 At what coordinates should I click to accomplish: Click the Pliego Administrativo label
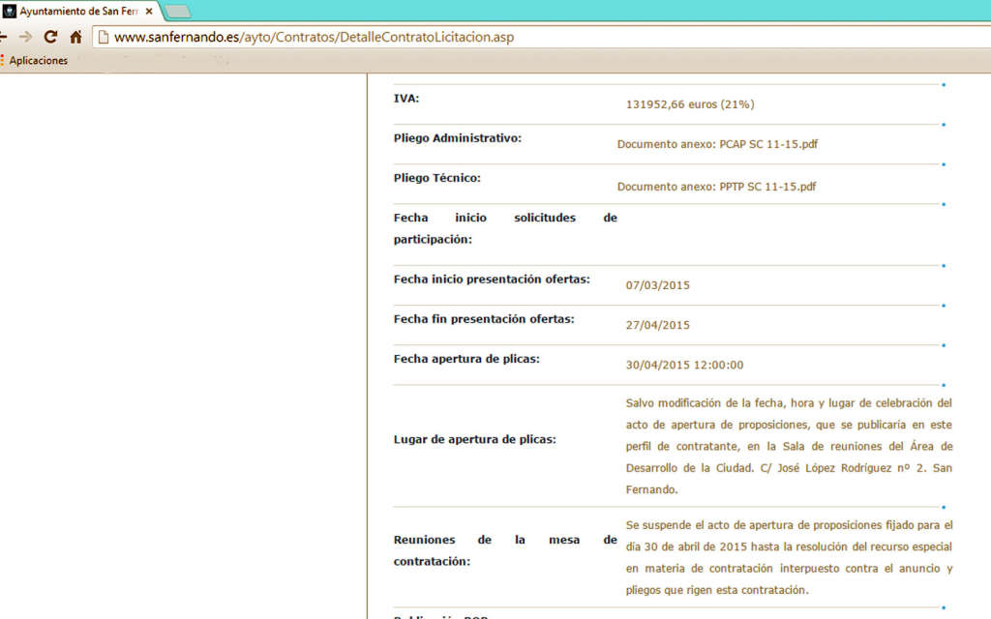tap(457, 138)
